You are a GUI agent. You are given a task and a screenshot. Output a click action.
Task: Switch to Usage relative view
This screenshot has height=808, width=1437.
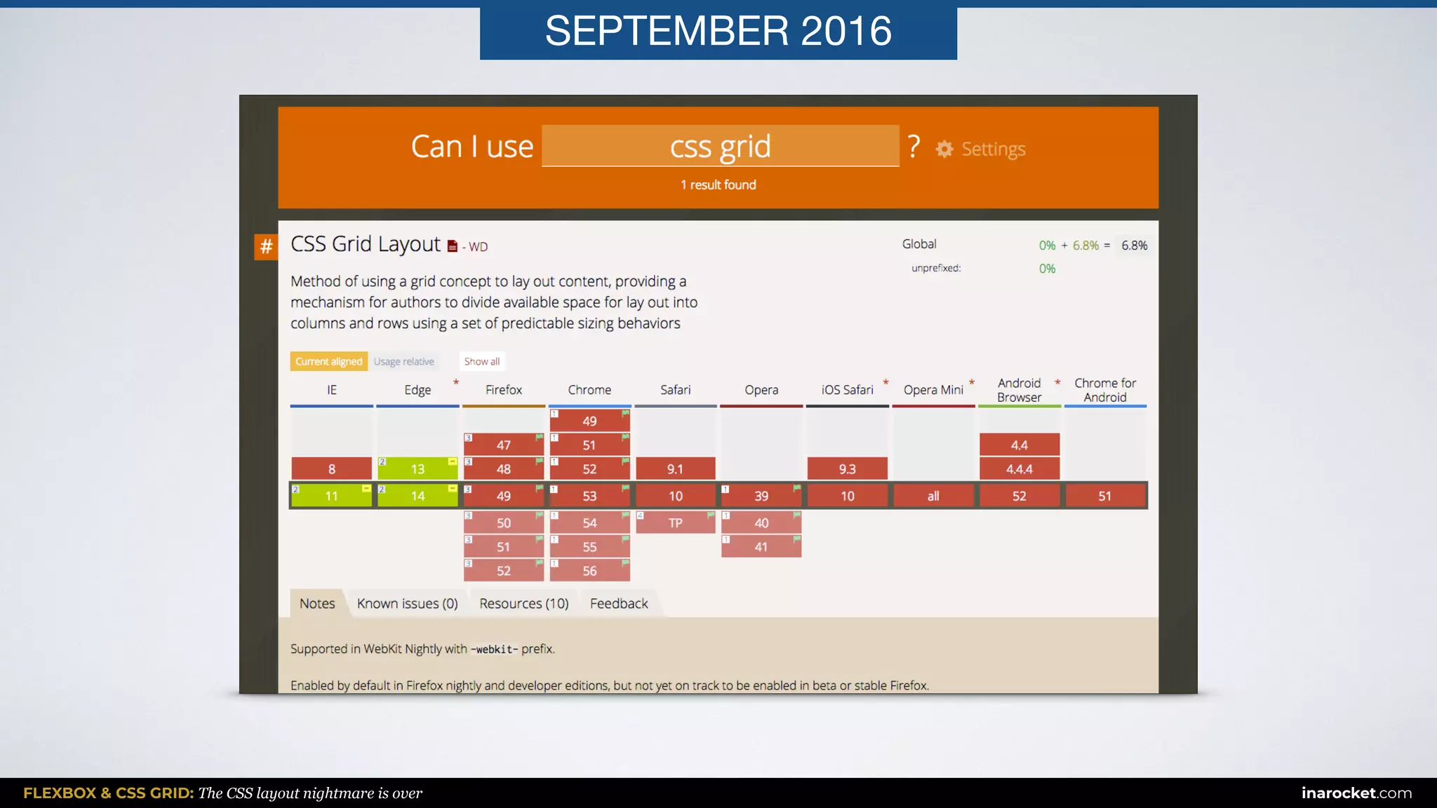click(403, 361)
